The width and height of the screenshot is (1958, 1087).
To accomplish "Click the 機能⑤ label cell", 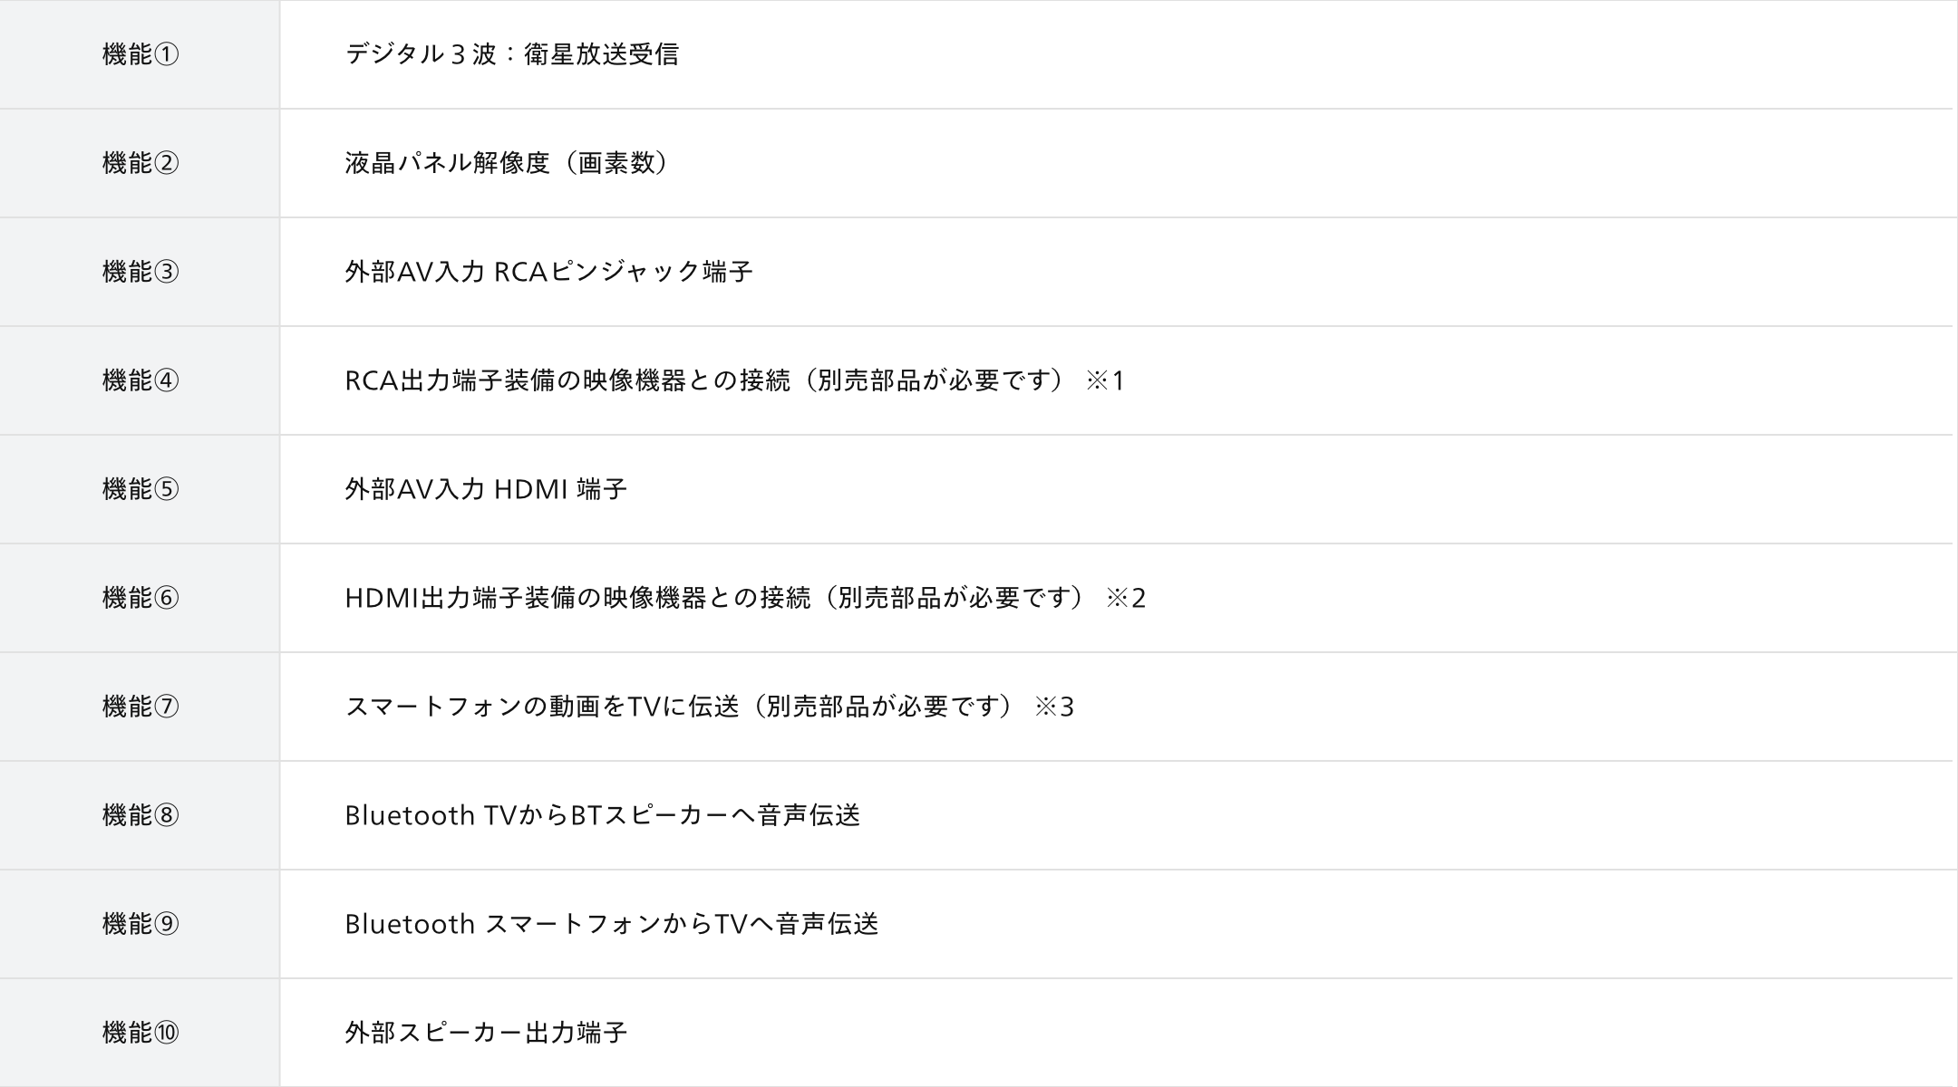I will point(141,489).
